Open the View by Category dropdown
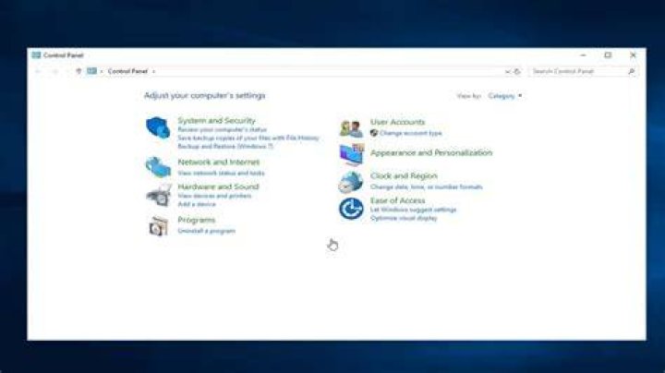 click(x=504, y=96)
